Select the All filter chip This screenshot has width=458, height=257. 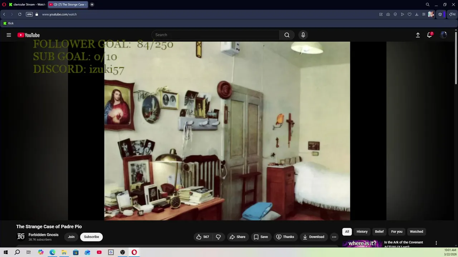click(347, 232)
